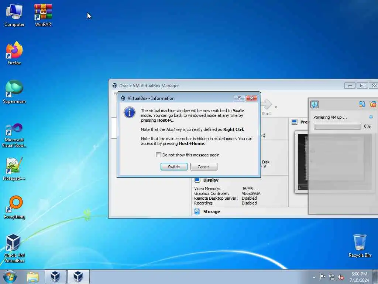Screen dimensions: 378x284
Task: Click the Switch button in the dialog
Action: 174,167
